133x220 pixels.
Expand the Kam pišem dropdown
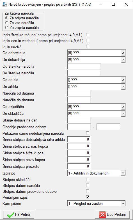123,203
